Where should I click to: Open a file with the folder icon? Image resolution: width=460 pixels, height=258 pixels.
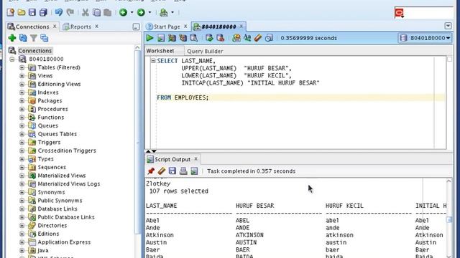point(22,12)
